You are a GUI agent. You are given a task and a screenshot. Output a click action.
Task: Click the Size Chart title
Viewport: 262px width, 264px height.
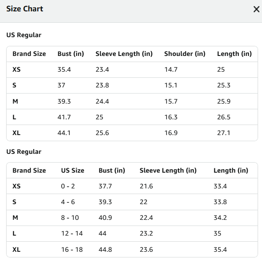24,9
